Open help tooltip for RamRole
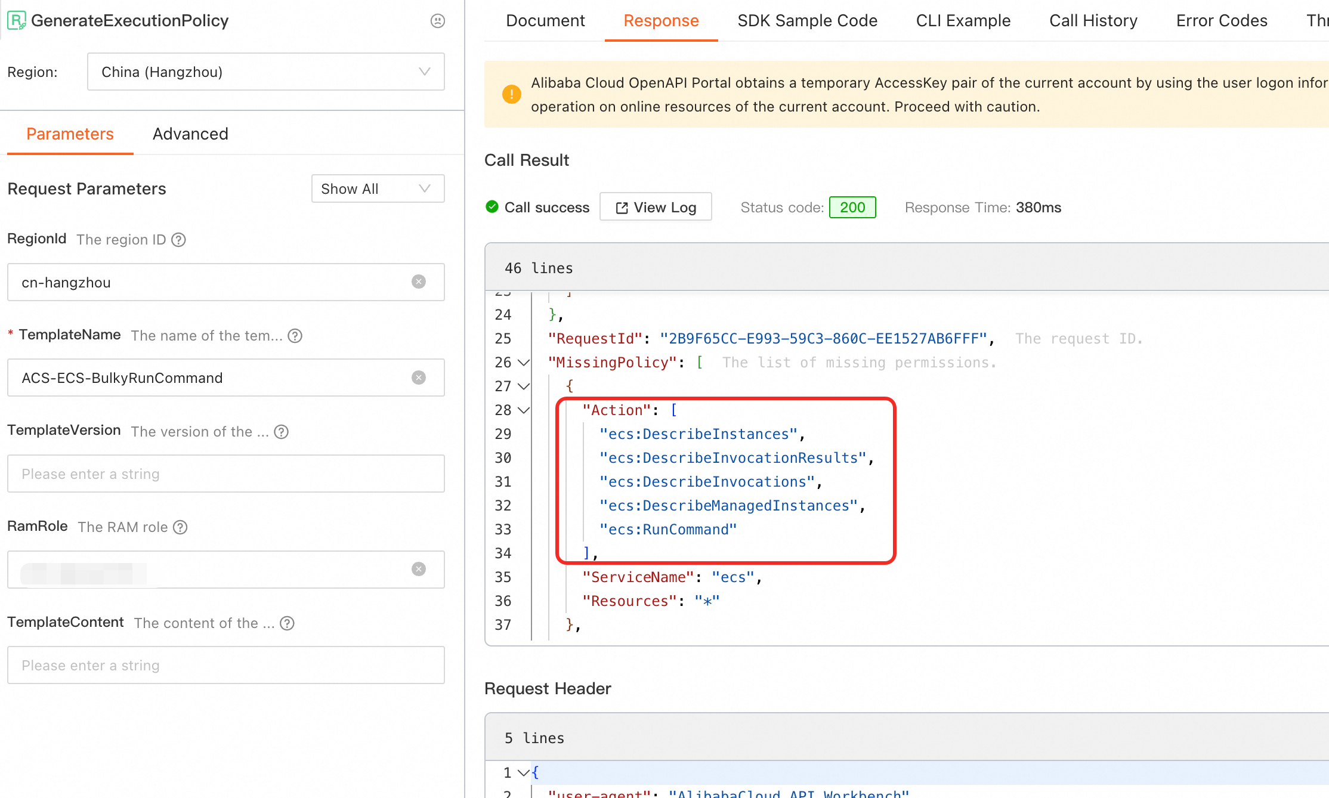 pyautogui.click(x=180, y=527)
